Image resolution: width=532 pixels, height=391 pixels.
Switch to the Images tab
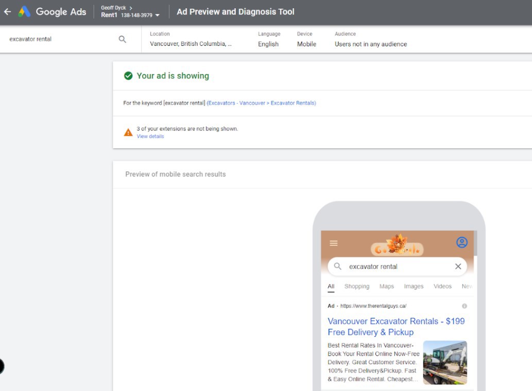pos(414,286)
